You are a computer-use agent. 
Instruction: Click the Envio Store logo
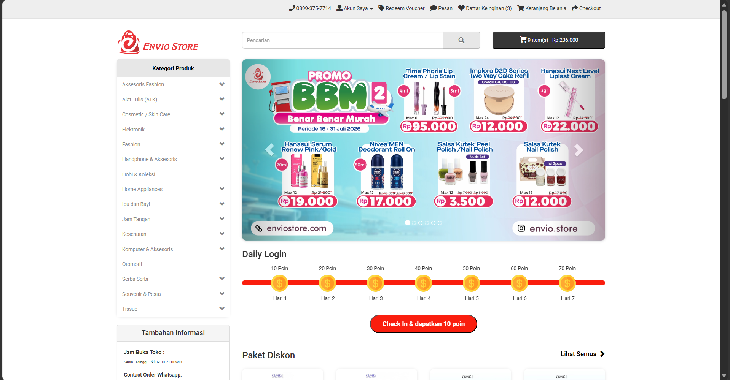[158, 42]
